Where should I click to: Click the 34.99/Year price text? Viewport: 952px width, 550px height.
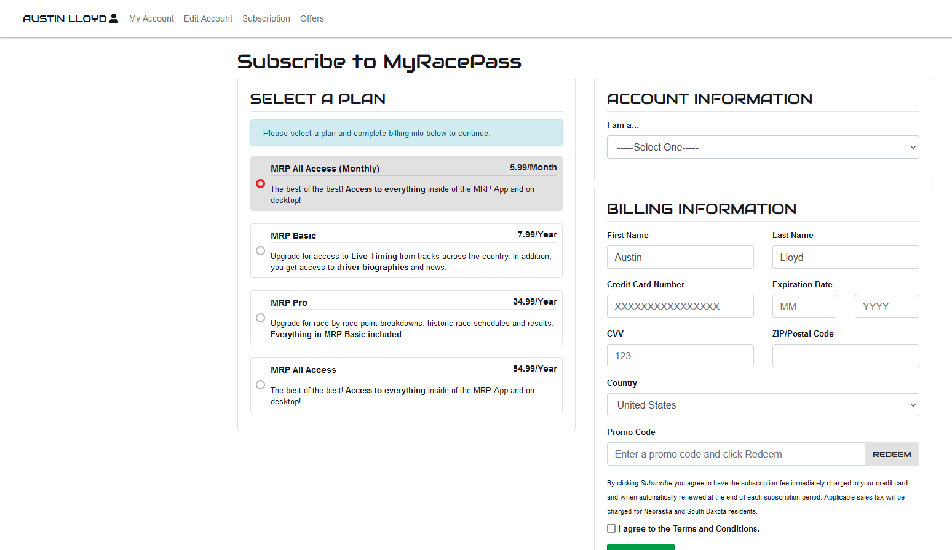point(535,301)
